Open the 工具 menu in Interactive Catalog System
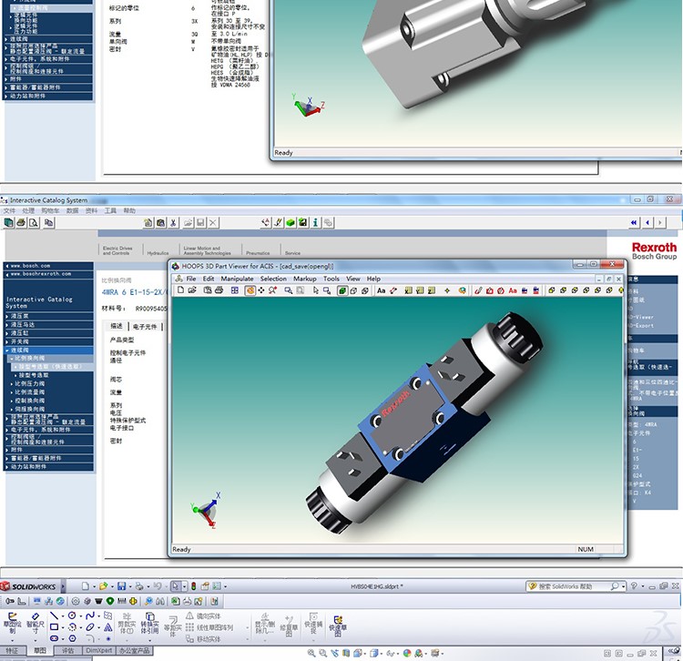The height and width of the screenshot is (661, 683). tap(110, 210)
